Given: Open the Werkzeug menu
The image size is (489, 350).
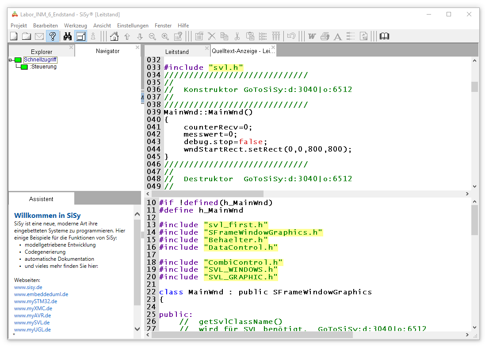Looking at the screenshot, I should [75, 26].
